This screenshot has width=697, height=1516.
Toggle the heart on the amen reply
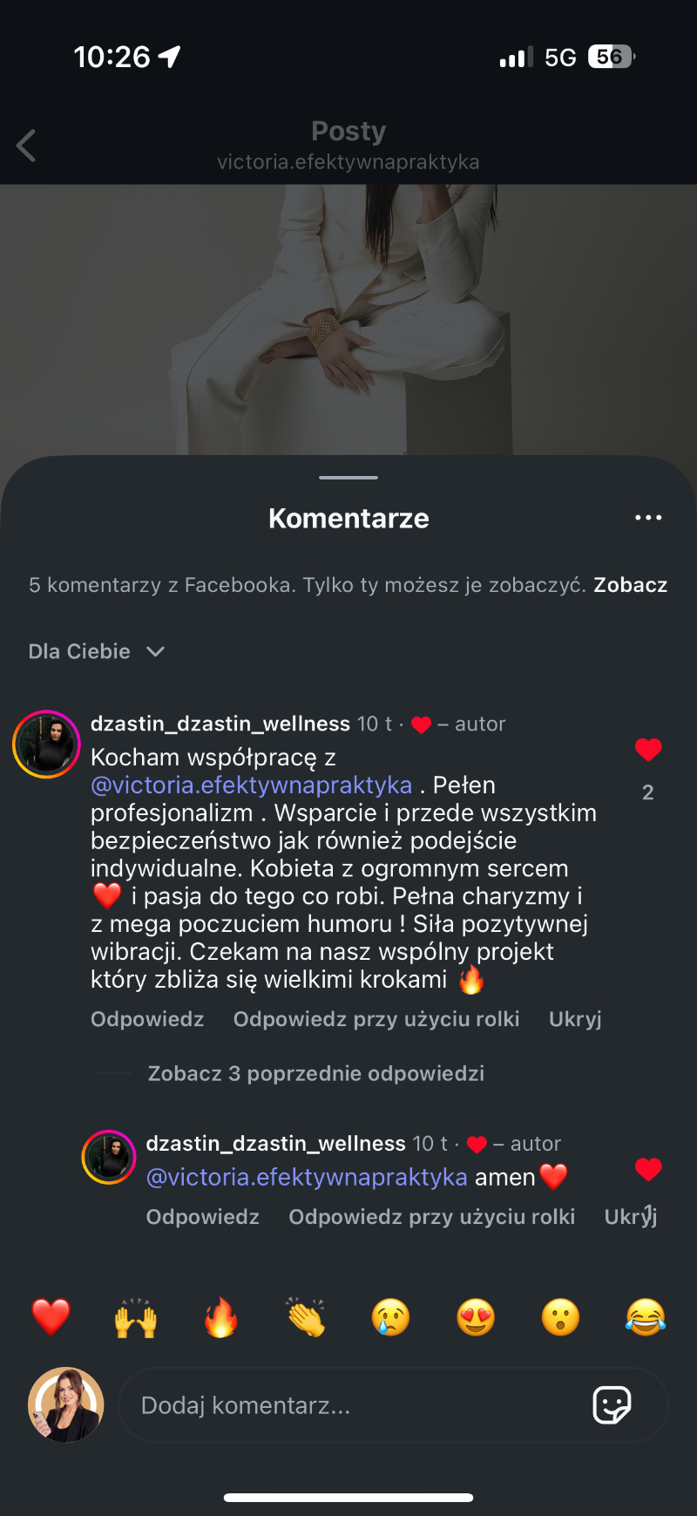tap(648, 1169)
